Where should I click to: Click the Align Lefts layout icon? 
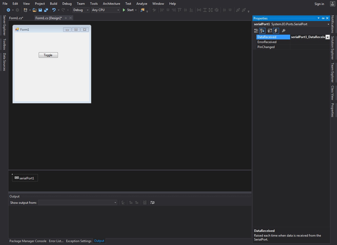pyautogui.click(x=162, y=10)
